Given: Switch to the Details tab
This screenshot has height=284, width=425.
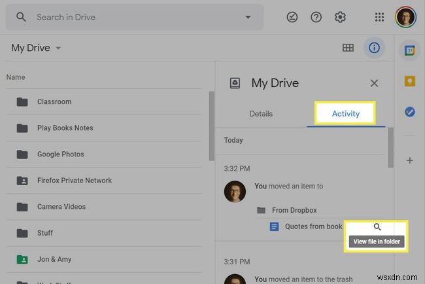Looking at the screenshot, I should 261,114.
